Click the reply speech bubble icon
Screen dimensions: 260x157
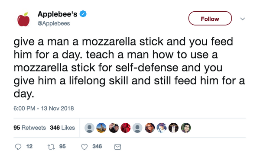pos(18,147)
